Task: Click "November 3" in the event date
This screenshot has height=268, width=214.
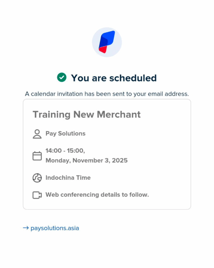Action: 90,160
